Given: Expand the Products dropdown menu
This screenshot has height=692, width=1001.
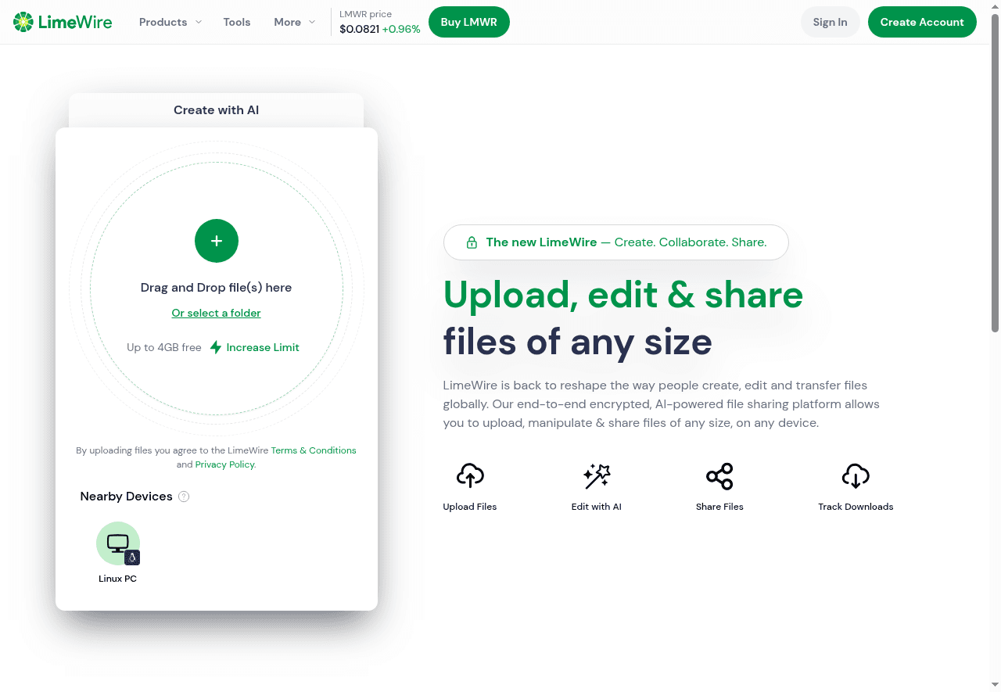Looking at the screenshot, I should (170, 22).
